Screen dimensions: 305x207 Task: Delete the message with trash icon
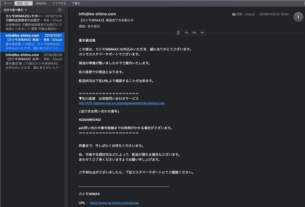pos(178,33)
